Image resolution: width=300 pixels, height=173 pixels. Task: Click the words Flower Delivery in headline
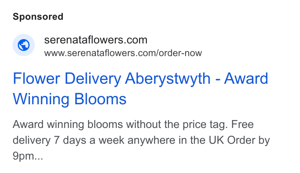point(67,79)
